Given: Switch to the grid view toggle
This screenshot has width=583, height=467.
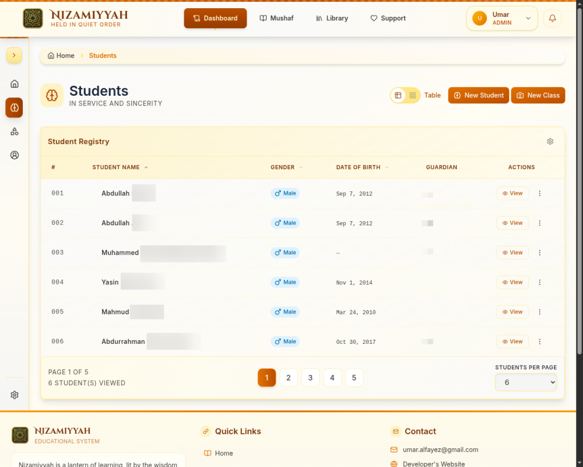Looking at the screenshot, I should [x=412, y=95].
